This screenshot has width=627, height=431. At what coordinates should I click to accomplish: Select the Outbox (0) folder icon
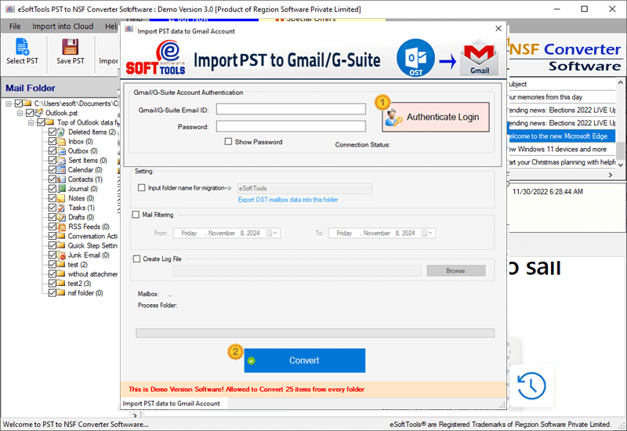pyautogui.click(x=61, y=151)
